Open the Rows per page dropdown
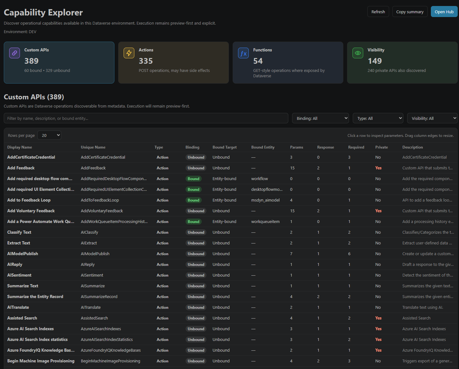459x369 pixels. click(49, 135)
